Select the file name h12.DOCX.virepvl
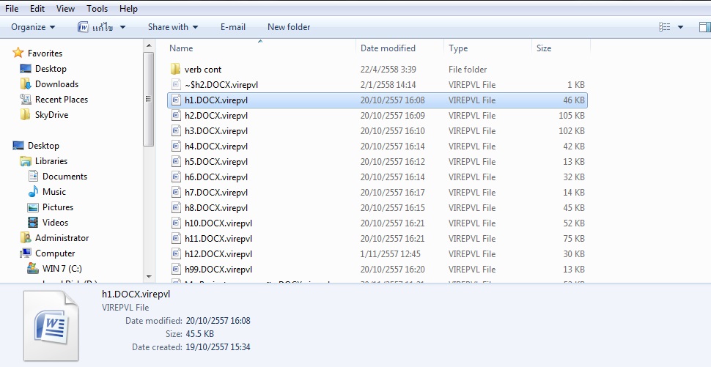The height and width of the screenshot is (367, 711). [218, 254]
